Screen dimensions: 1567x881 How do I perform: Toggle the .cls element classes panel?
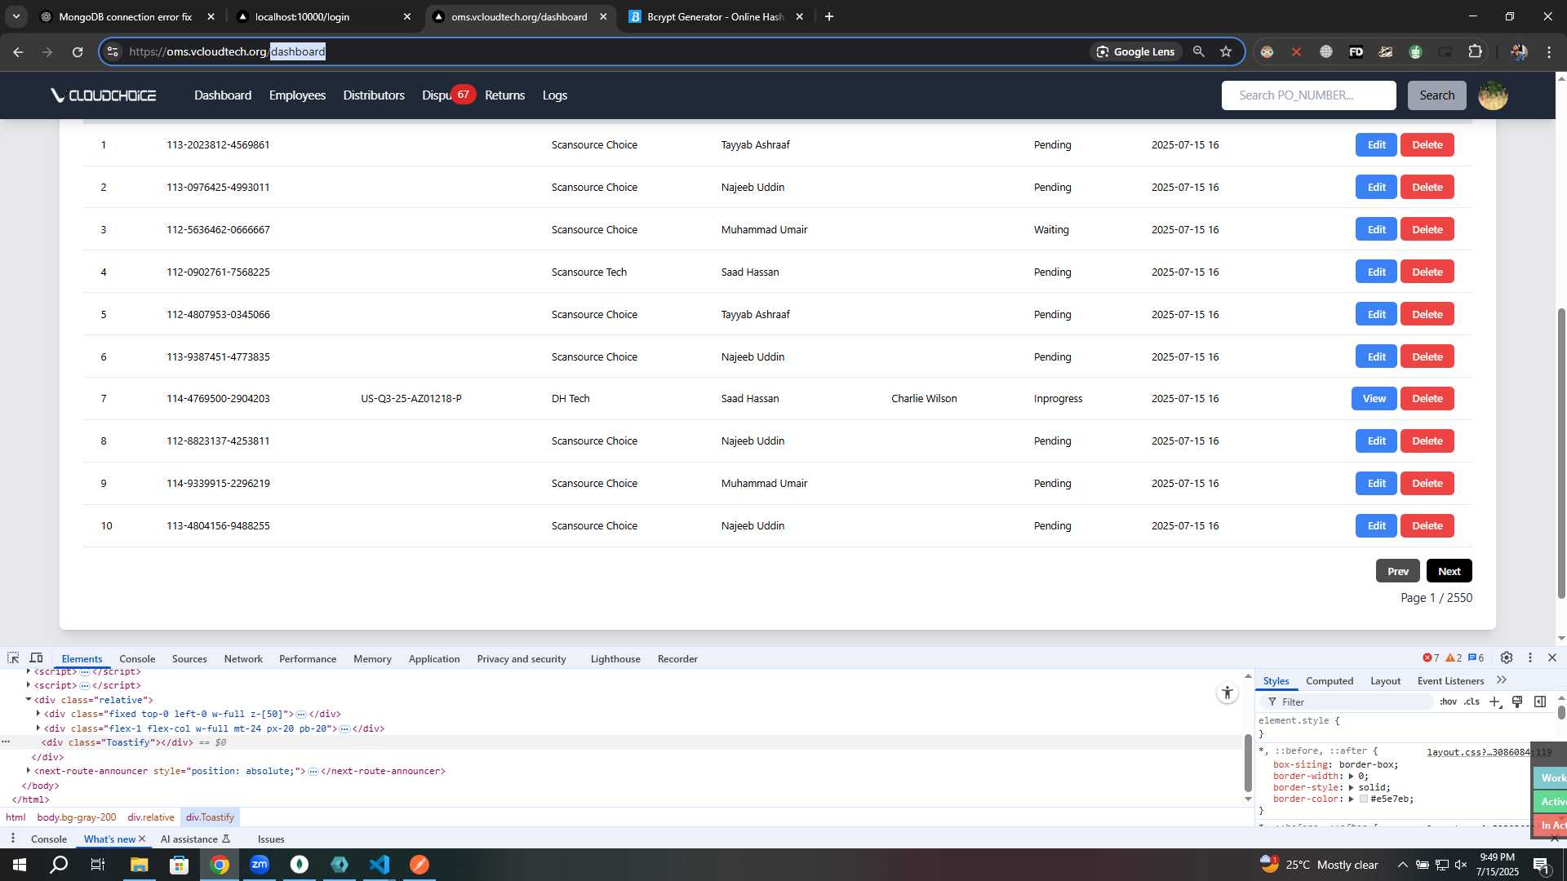click(x=1472, y=702)
